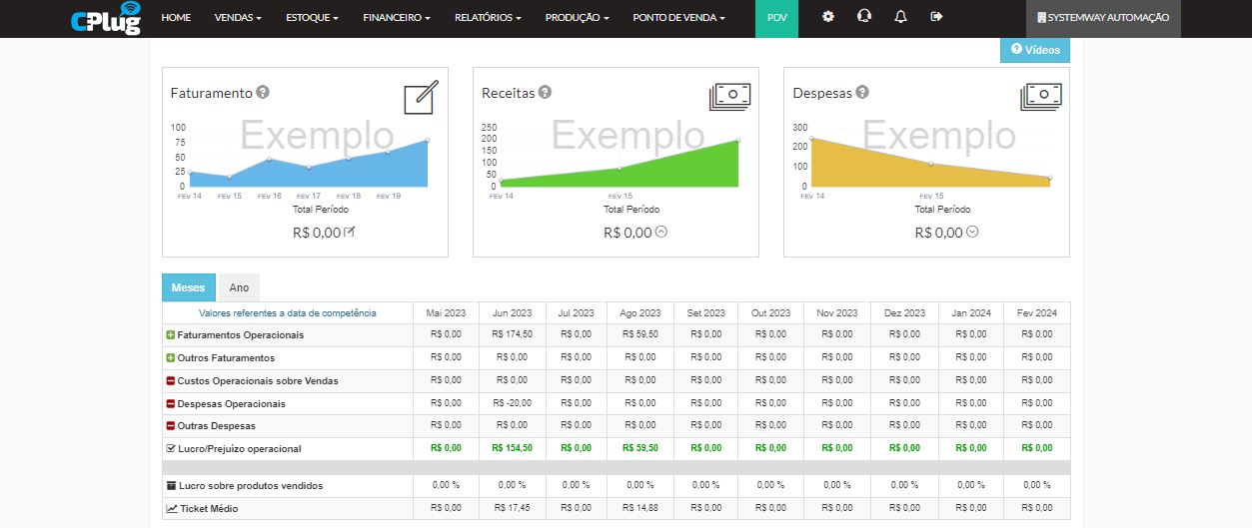Expand Outros Faturamentos row
Viewport: 1252px width, 528px height.
170,357
